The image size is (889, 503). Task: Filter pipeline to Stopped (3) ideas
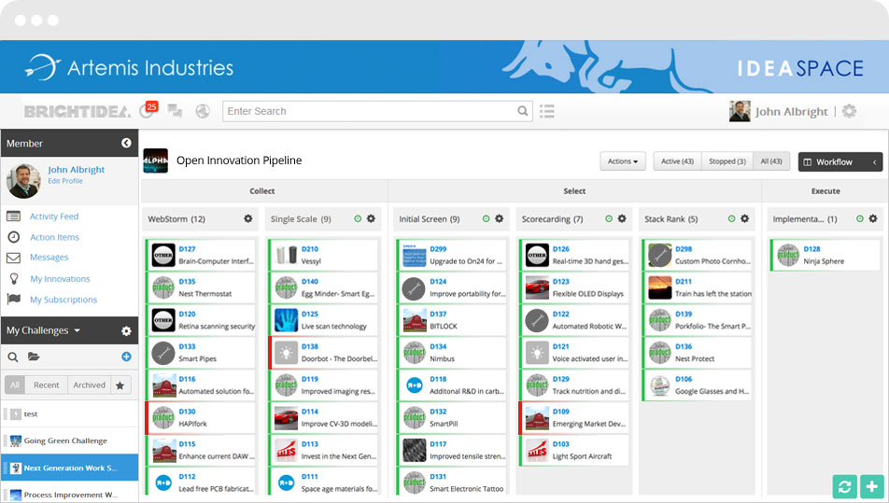point(727,161)
